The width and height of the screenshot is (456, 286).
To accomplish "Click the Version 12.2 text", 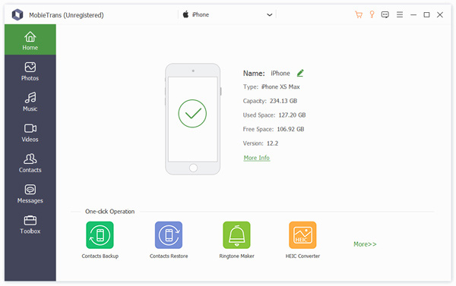I will coord(261,143).
